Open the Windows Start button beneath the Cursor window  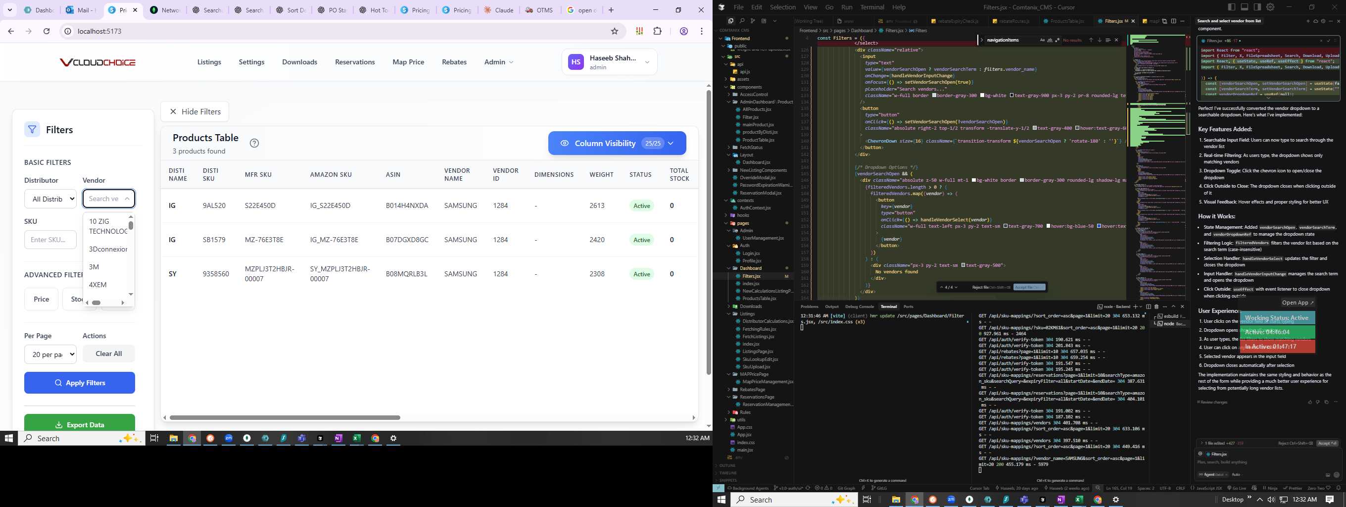coord(721,500)
